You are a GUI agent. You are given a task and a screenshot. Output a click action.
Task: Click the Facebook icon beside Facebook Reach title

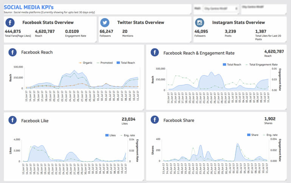(x=12, y=52)
